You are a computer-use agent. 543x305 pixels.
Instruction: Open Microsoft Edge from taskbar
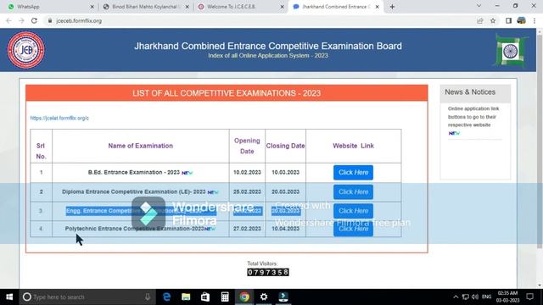coord(166,297)
